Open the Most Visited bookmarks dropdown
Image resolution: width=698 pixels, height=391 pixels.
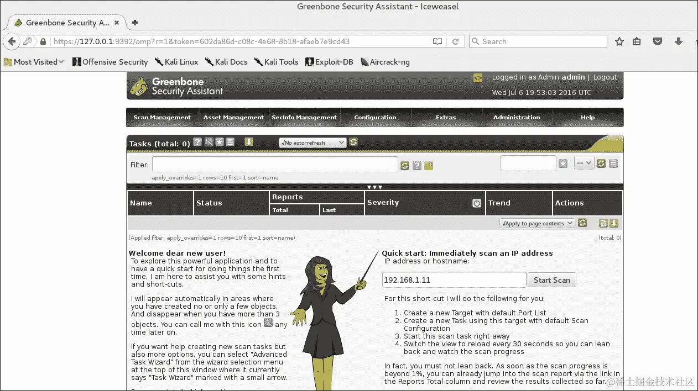click(34, 62)
